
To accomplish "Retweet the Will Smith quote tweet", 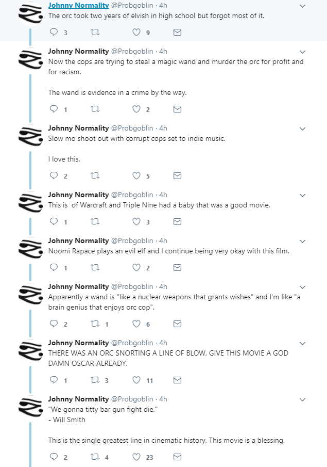I will (x=95, y=457).
